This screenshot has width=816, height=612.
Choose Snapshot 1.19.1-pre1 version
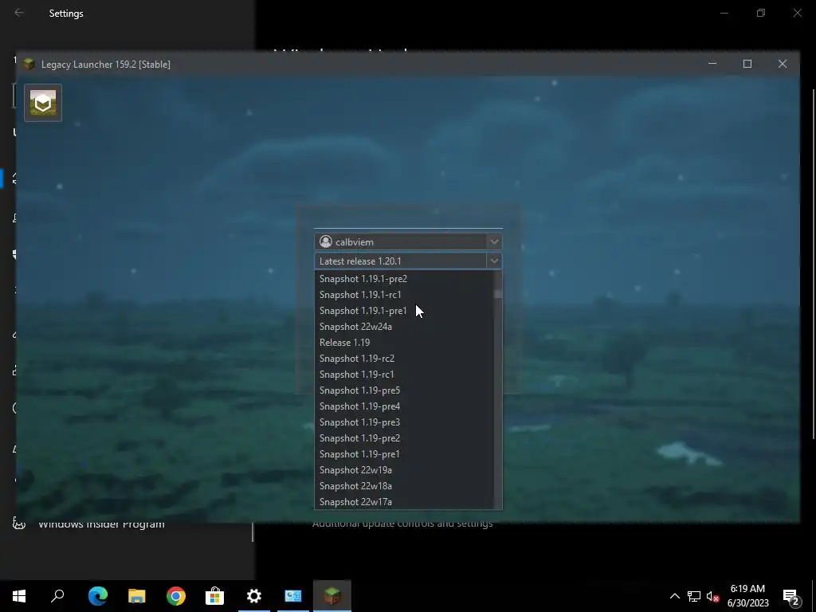click(x=404, y=311)
